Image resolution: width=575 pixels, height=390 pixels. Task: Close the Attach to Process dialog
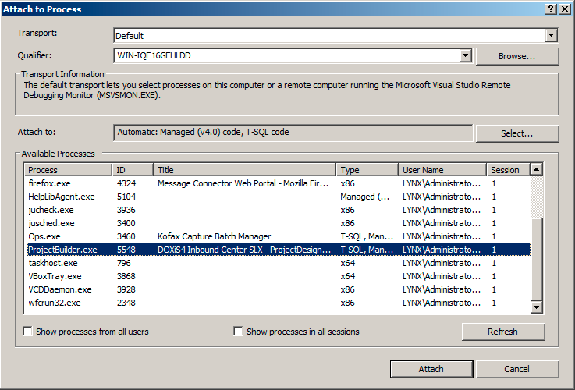[x=565, y=9]
